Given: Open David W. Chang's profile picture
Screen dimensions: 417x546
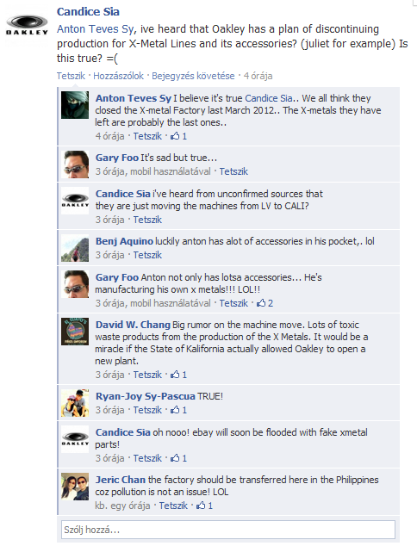Looking at the screenshot, I should point(75,332).
